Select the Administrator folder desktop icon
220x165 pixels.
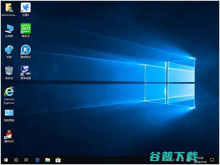(x=9, y=9)
